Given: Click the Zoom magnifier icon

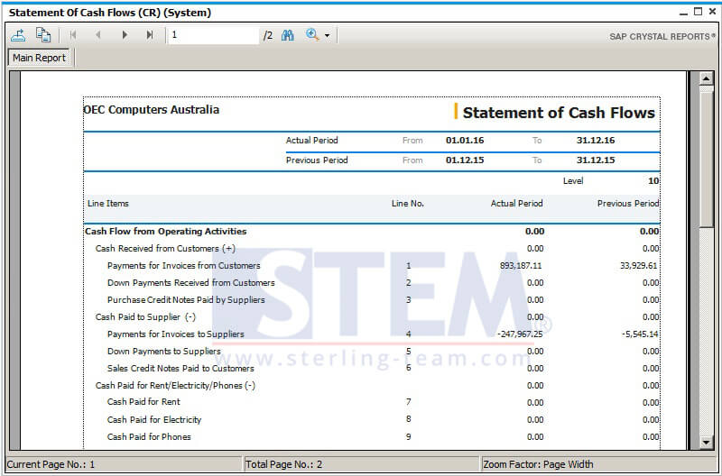Looking at the screenshot, I should click(x=312, y=35).
